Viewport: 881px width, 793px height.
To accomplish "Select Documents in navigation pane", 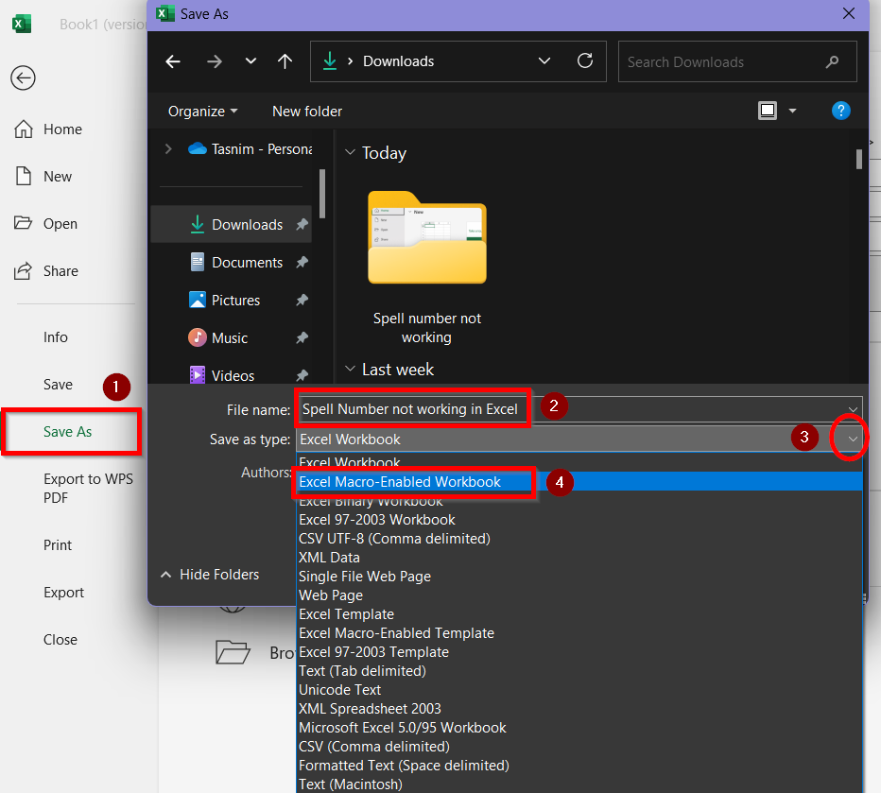I will point(247,263).
